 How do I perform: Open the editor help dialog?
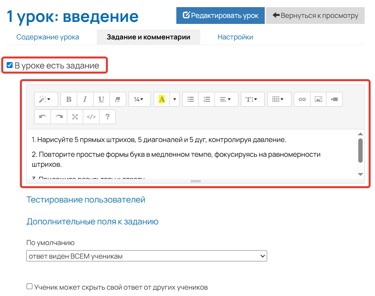(107, 117)
